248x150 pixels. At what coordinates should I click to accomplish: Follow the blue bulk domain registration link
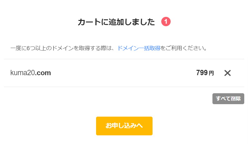(139, 48)
